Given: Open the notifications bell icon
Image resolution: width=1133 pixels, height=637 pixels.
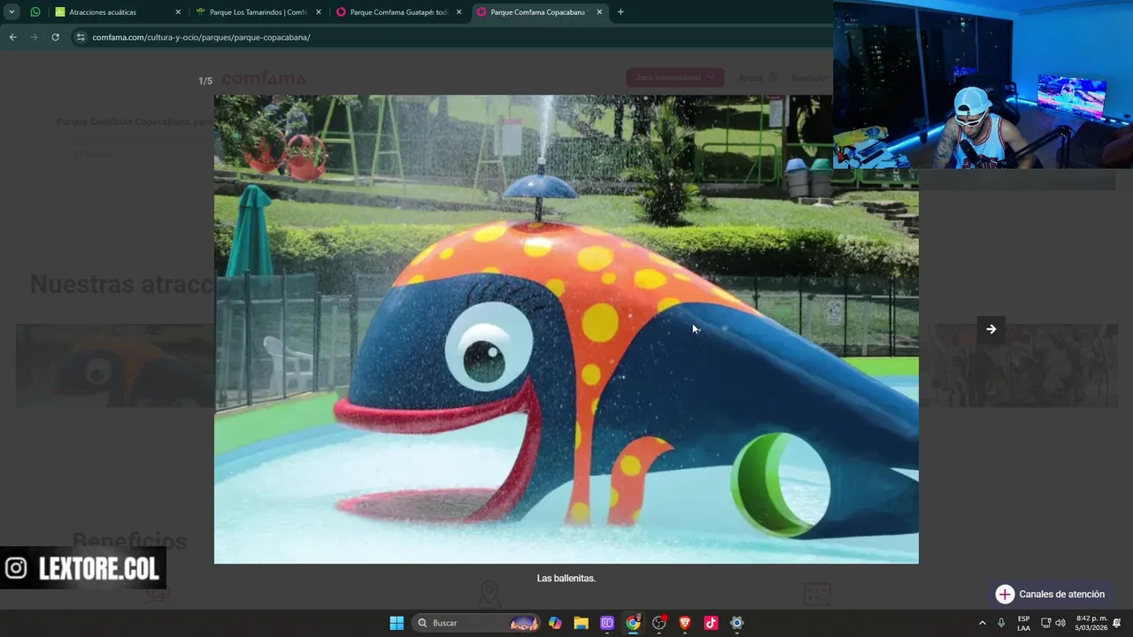Looking at the screenshot, I should pos(1118,623).
